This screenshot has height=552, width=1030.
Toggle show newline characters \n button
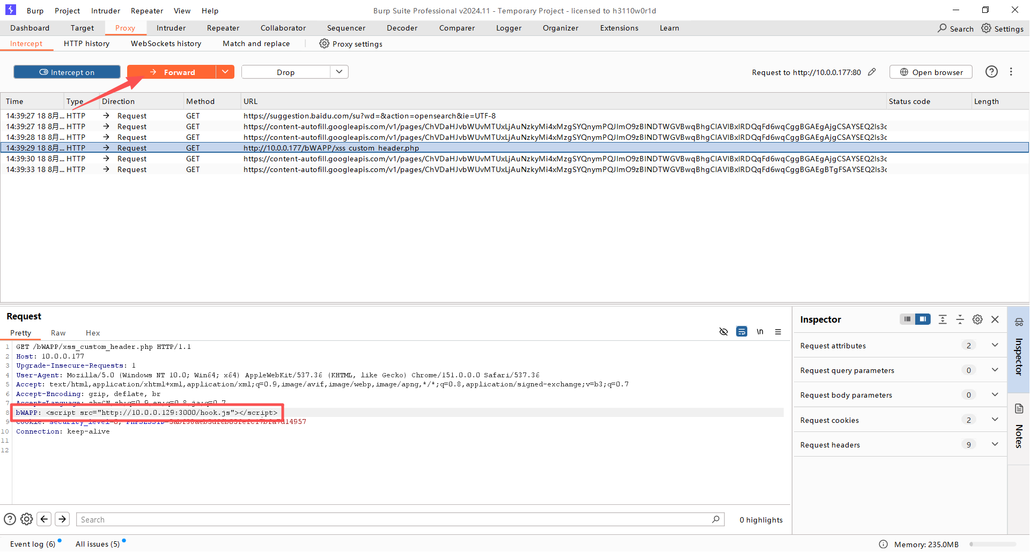pyautogui.click(x=760, y=332)
